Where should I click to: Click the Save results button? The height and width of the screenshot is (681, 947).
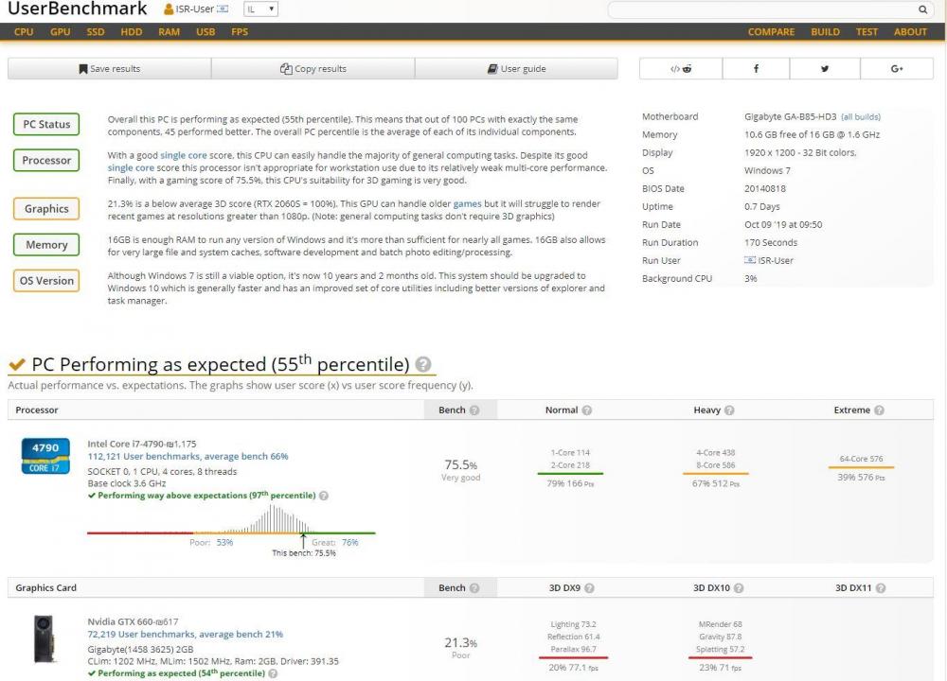(109, 69)
